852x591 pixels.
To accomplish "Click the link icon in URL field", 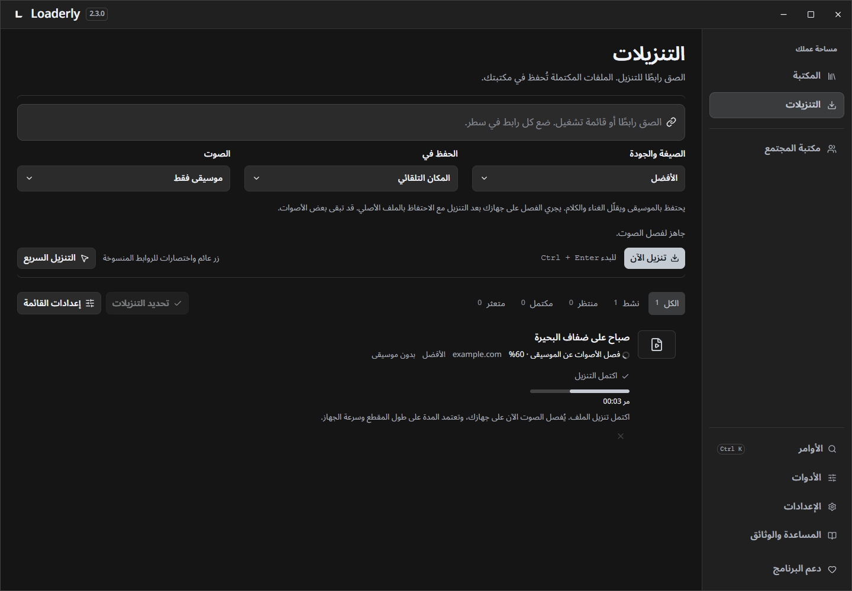I will click(x=671, y=122).
